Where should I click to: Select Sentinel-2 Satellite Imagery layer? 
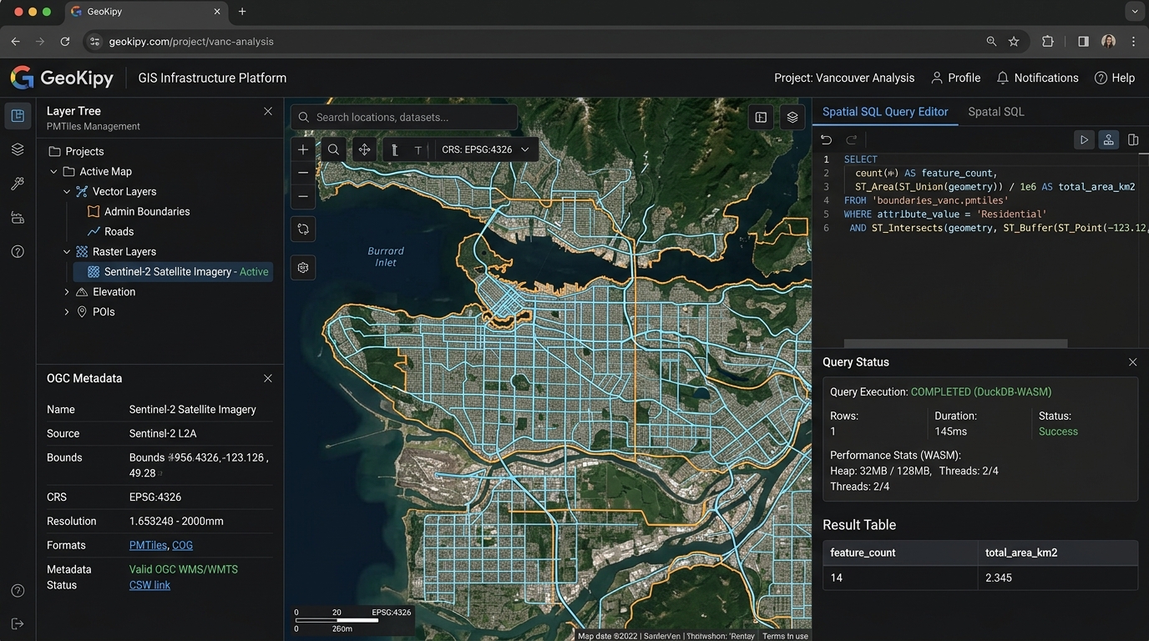click(x=173, y=272)
